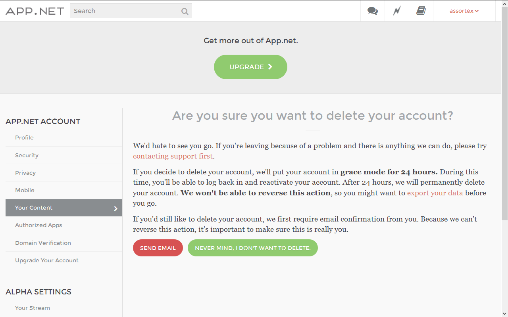
Task: Click Never Mind, I Don't Want to Delete
Action: [x=252, y=248]
